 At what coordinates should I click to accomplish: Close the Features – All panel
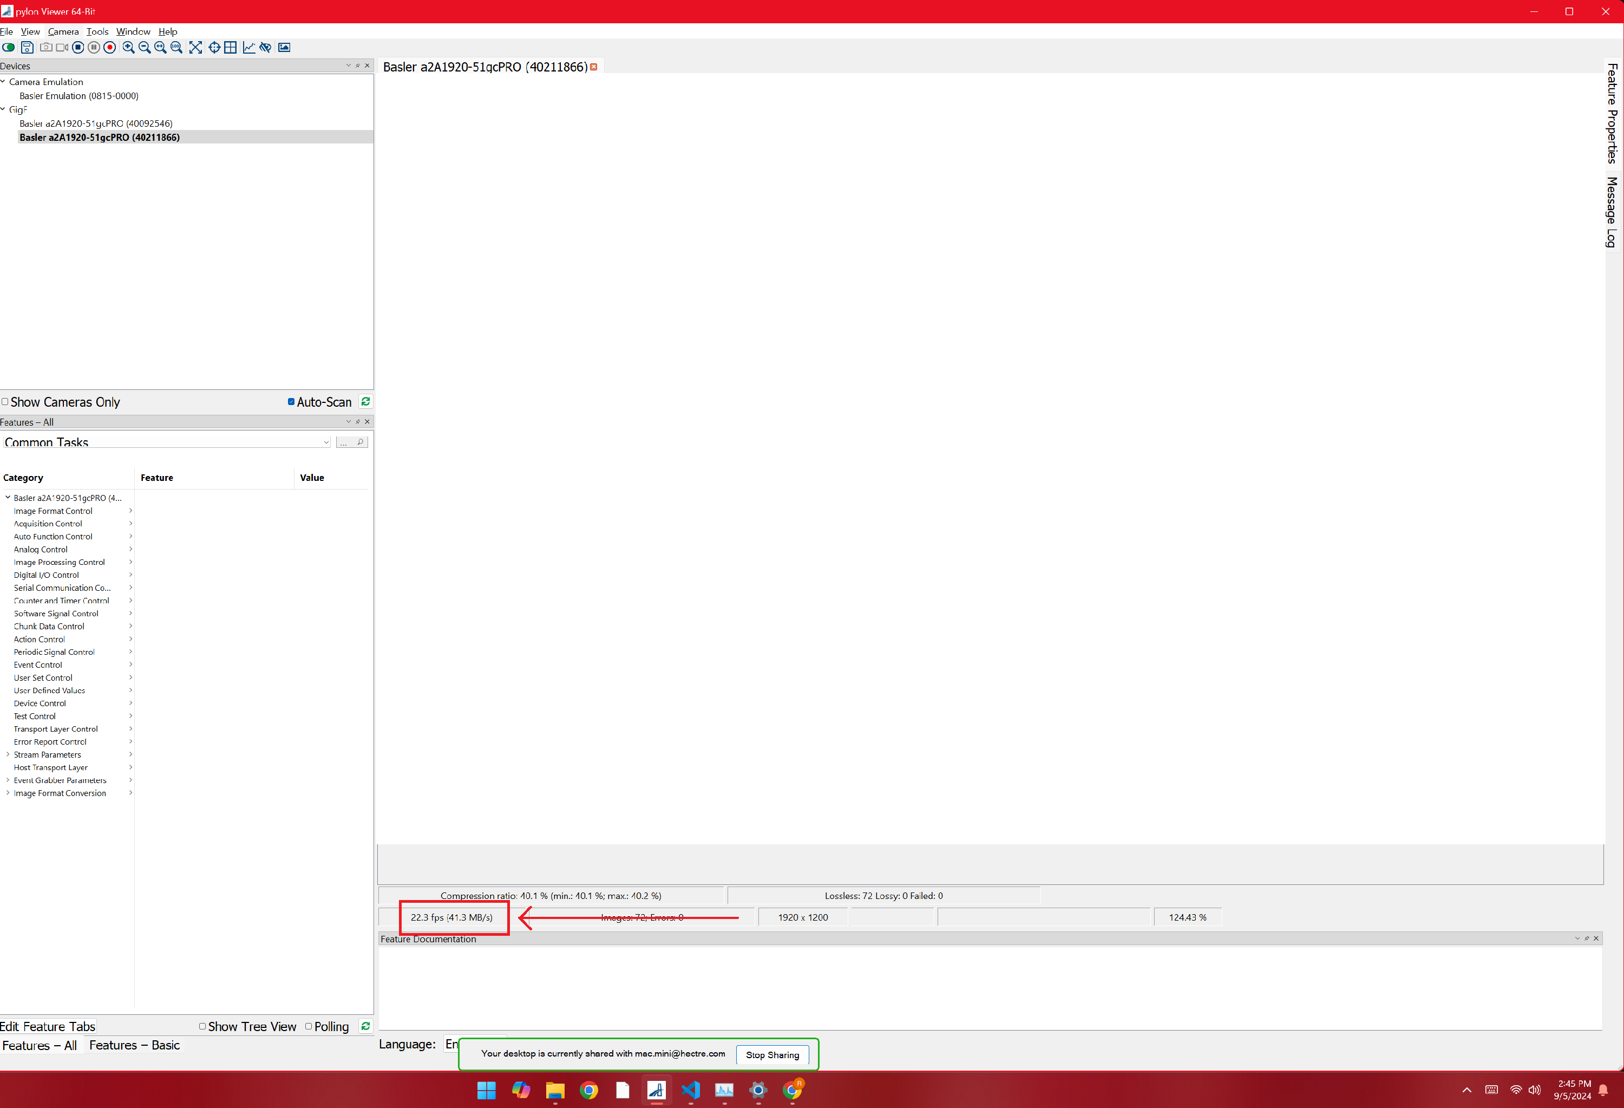pos(368,421)
